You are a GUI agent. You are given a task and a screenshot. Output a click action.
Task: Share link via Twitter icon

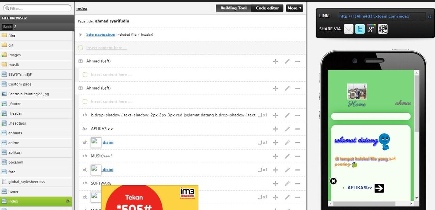click(360, 29)
